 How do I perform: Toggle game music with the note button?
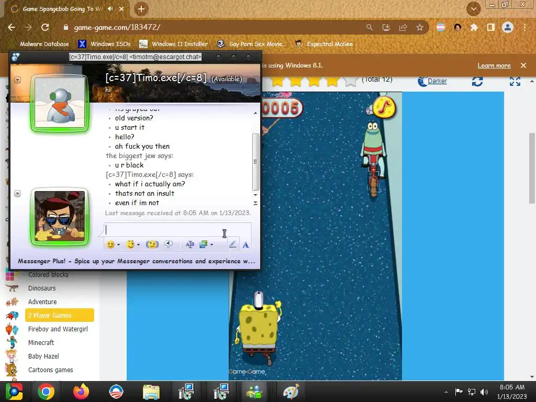(x=384, y=107)
